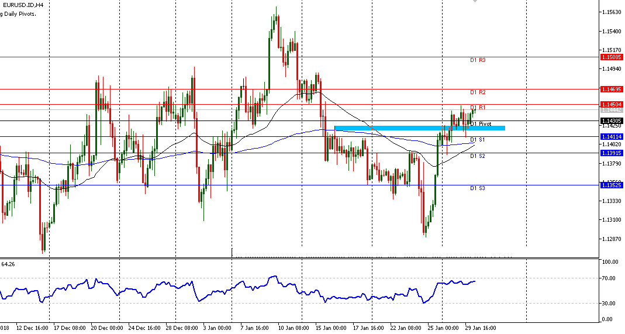Screen dimensions: 625x334
Task: Click the 25 Jan 00:00 time label
Action: [443, 328]
